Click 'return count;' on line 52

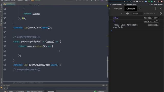pyautogui.click(x=32, y=14)
